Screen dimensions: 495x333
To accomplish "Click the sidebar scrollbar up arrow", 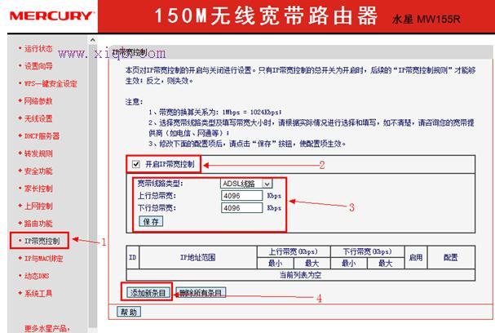I will click(92, 41).
